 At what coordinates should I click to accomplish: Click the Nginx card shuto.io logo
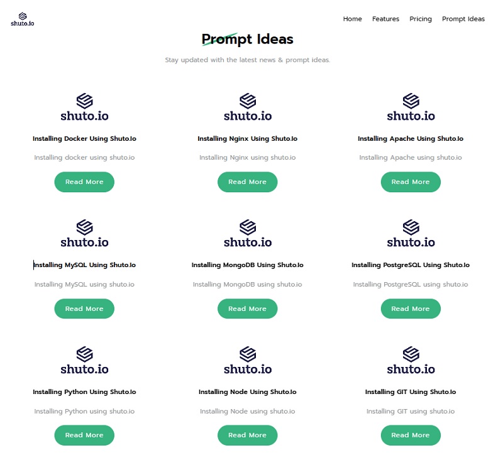248,107
